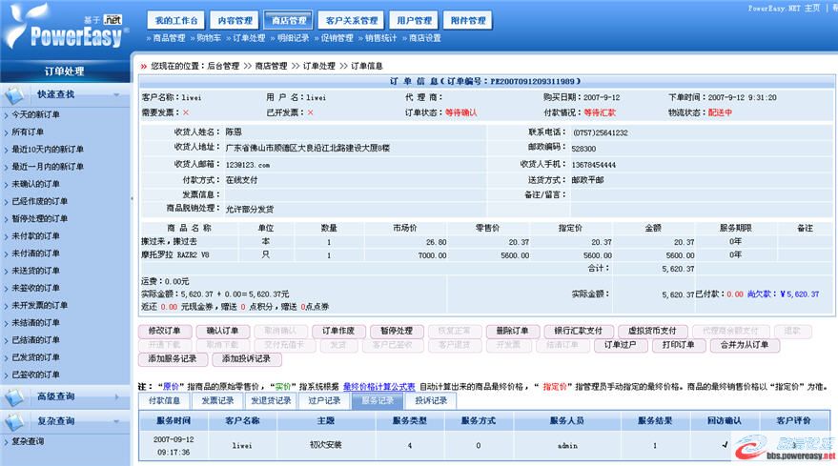Click the 高级查询 panel book icon

point(16,396)
